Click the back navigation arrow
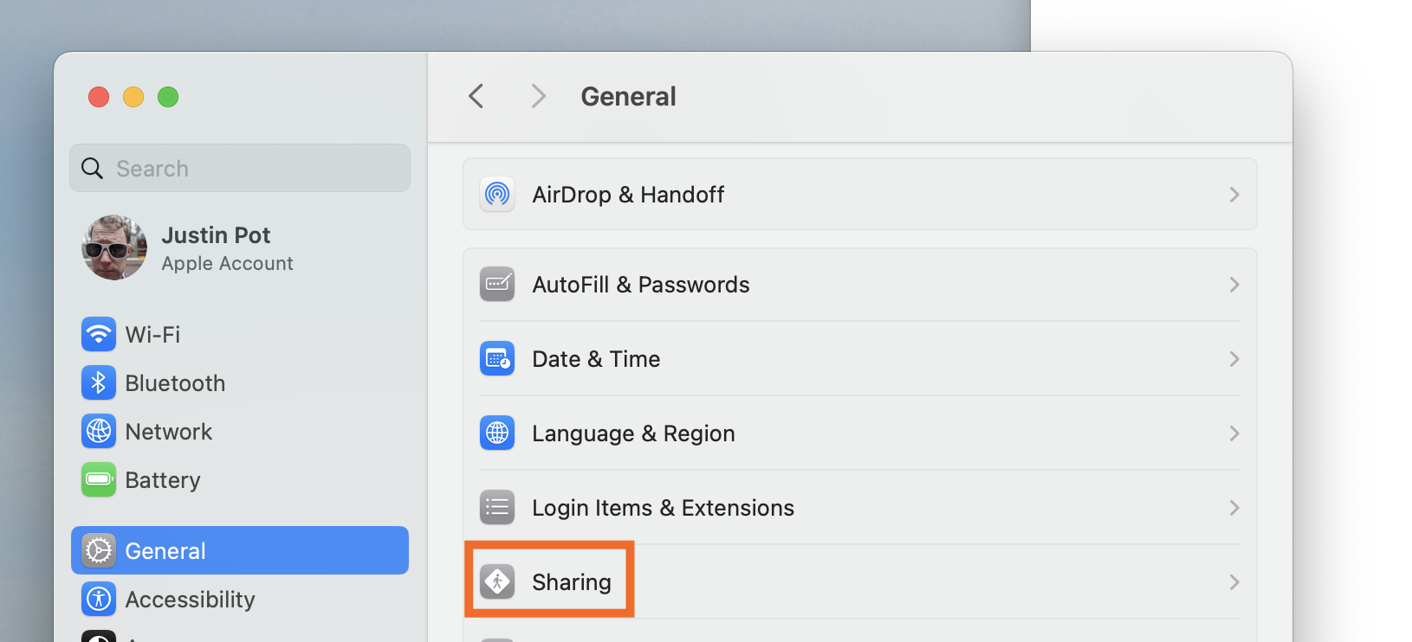Screen dimensions: 1412x642 click(x=476, y=96)
